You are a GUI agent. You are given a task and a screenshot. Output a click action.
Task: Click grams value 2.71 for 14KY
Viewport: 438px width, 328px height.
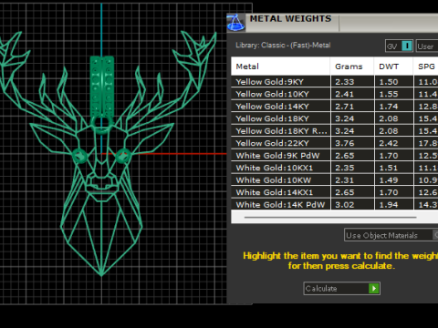(x=345, y=107)
